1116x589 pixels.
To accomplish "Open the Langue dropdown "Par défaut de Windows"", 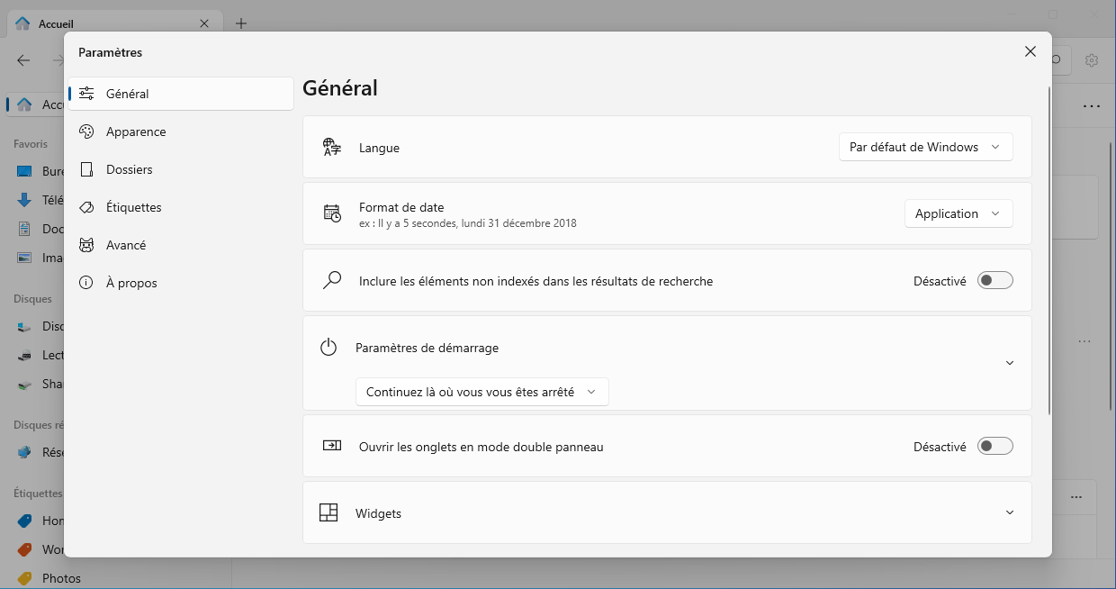I will click(924, 148).
